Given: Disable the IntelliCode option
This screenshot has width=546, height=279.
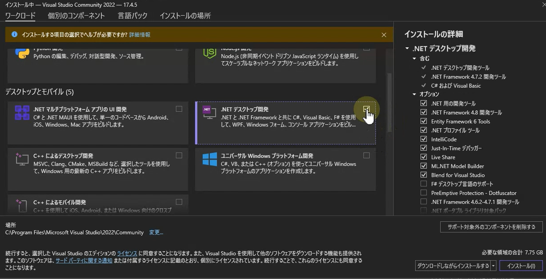Looking at the screenshot, I should (x=423, y=139).
